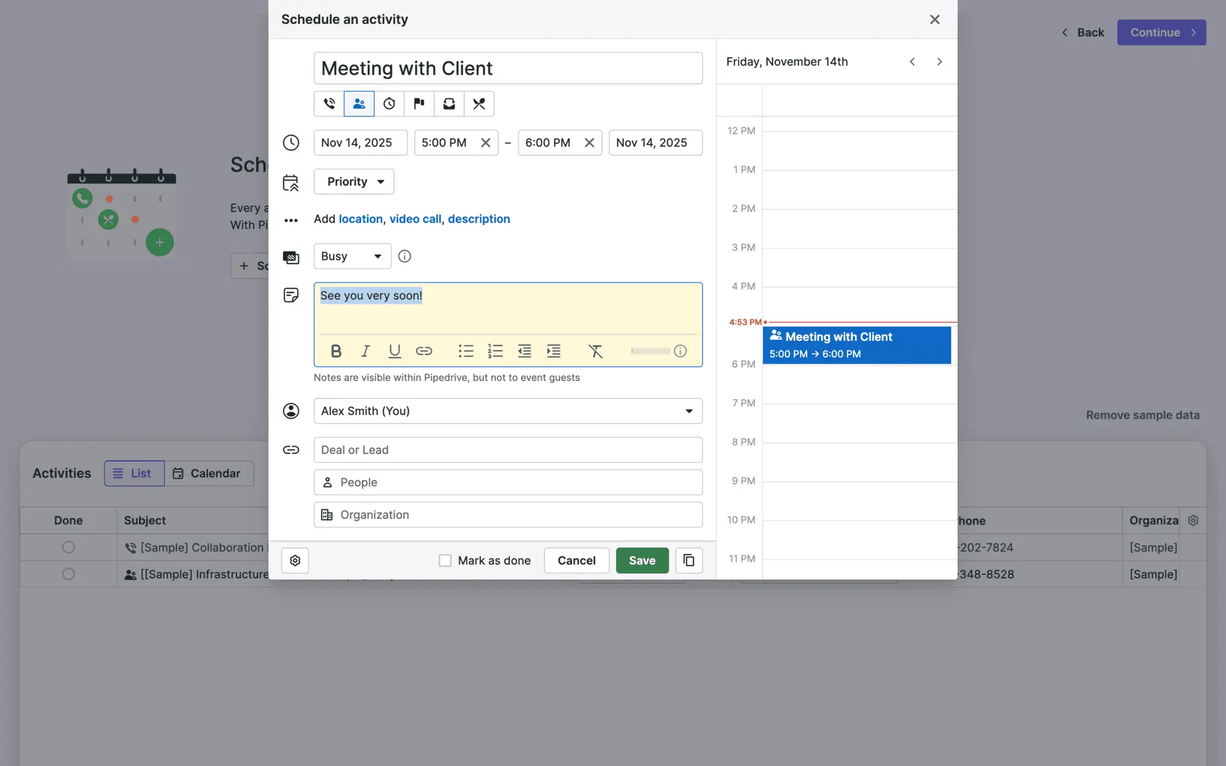
Task: Switch to the Calendar view tab
Action: (x=208, y=474)
